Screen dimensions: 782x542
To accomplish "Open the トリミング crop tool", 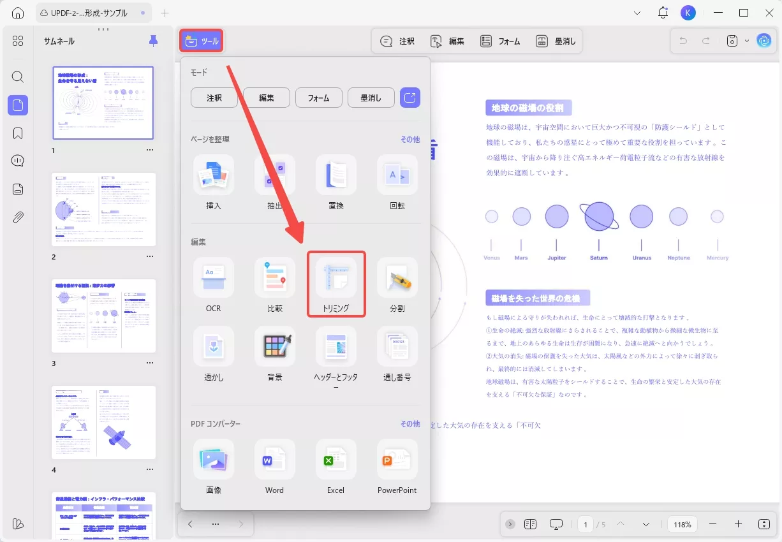I will (336, 284).
